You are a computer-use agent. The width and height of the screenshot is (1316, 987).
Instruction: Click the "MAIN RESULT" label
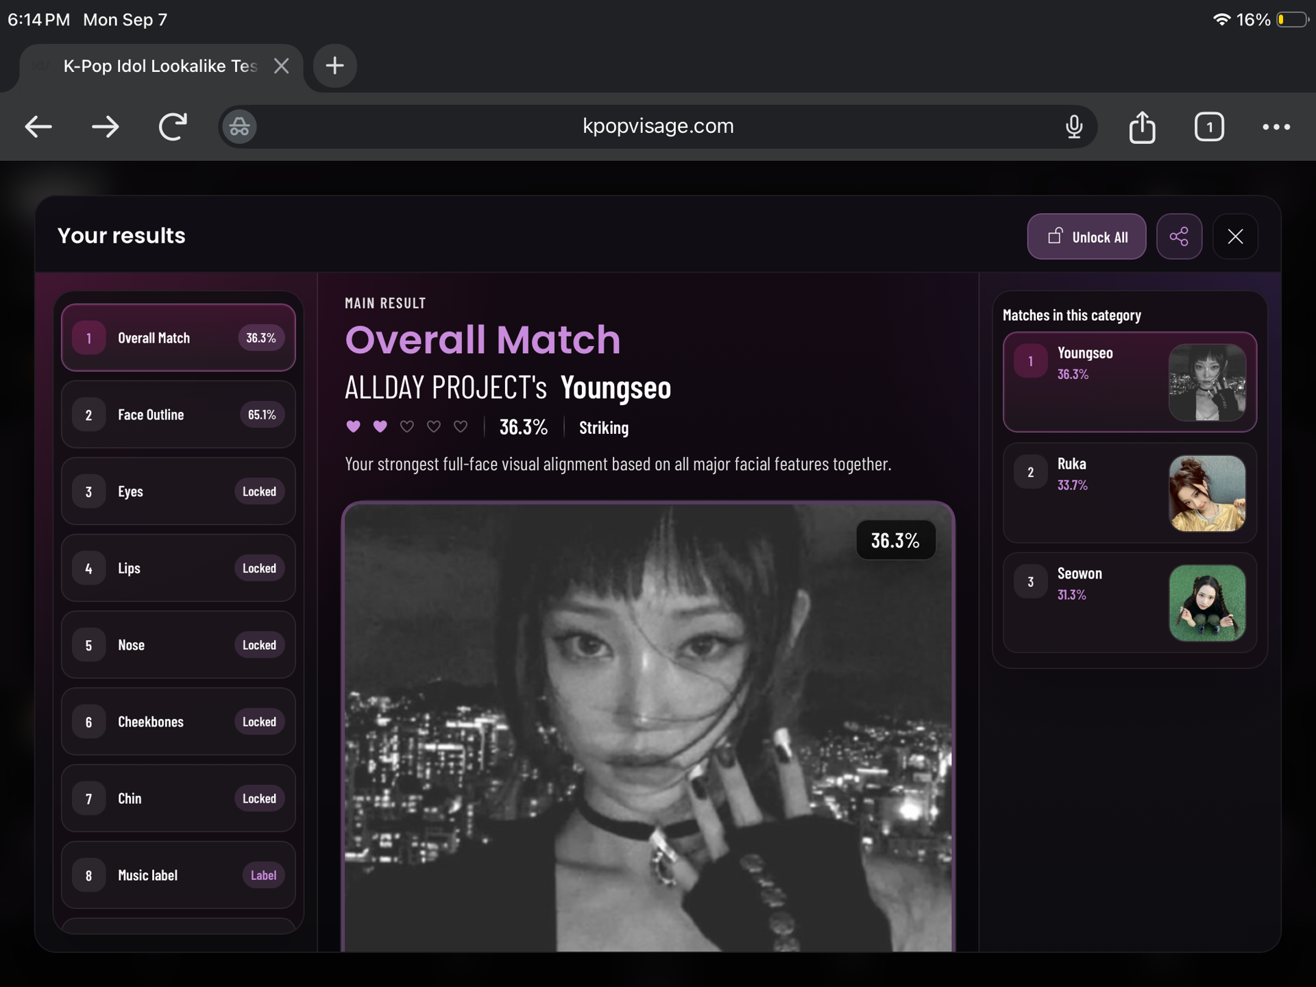385,303
